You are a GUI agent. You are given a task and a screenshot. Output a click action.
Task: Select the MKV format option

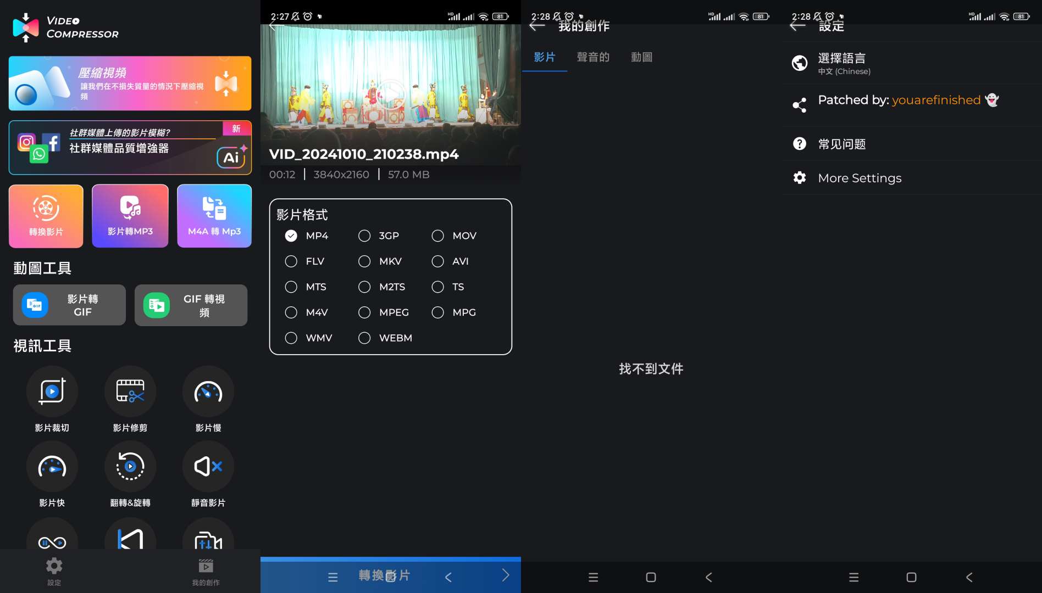pyautogui.click(x=380, y=261)
